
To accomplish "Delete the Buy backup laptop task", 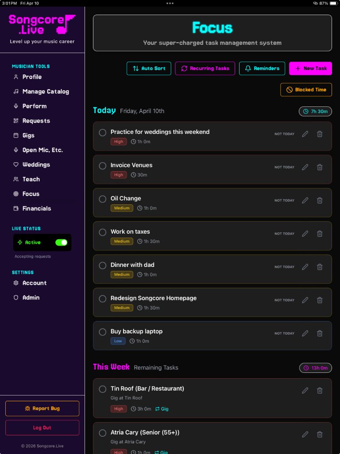I will pyautogui.click(x=320, y=333).
